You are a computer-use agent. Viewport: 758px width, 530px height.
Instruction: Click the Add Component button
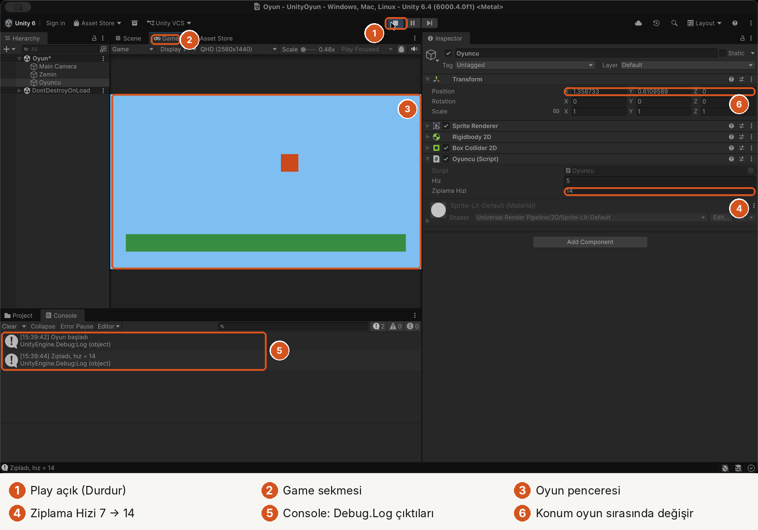pyautogui.click(x=590, y=242)
